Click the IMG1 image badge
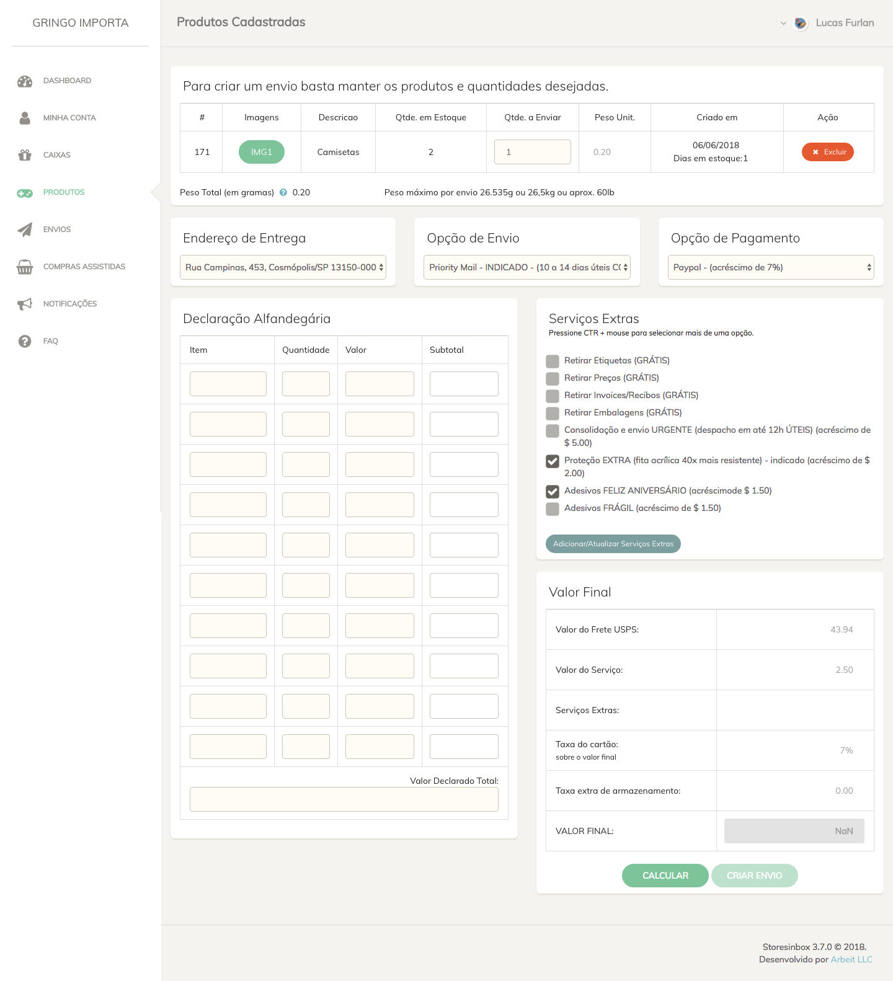Viewport: 893px width, 981px height. [x=262, y=152]
